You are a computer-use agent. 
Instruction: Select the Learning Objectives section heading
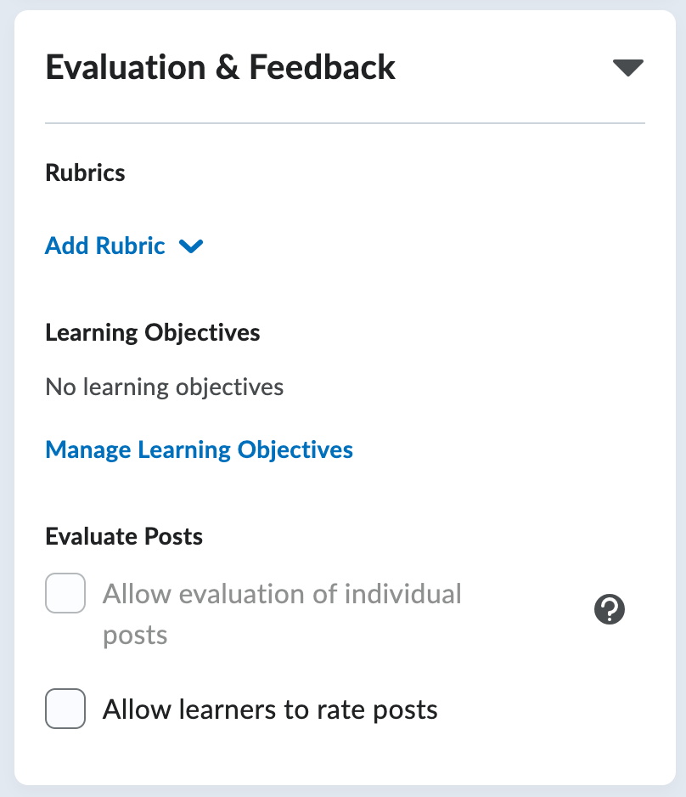[x=152, y=333]
